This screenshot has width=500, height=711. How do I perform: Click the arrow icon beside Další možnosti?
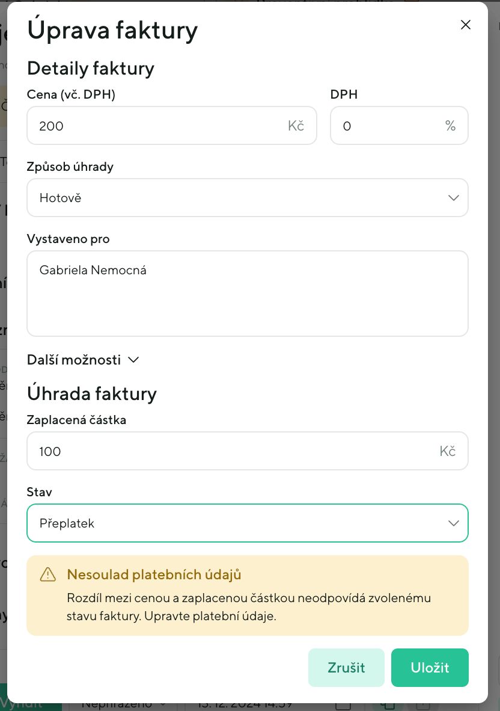point(133,360)
